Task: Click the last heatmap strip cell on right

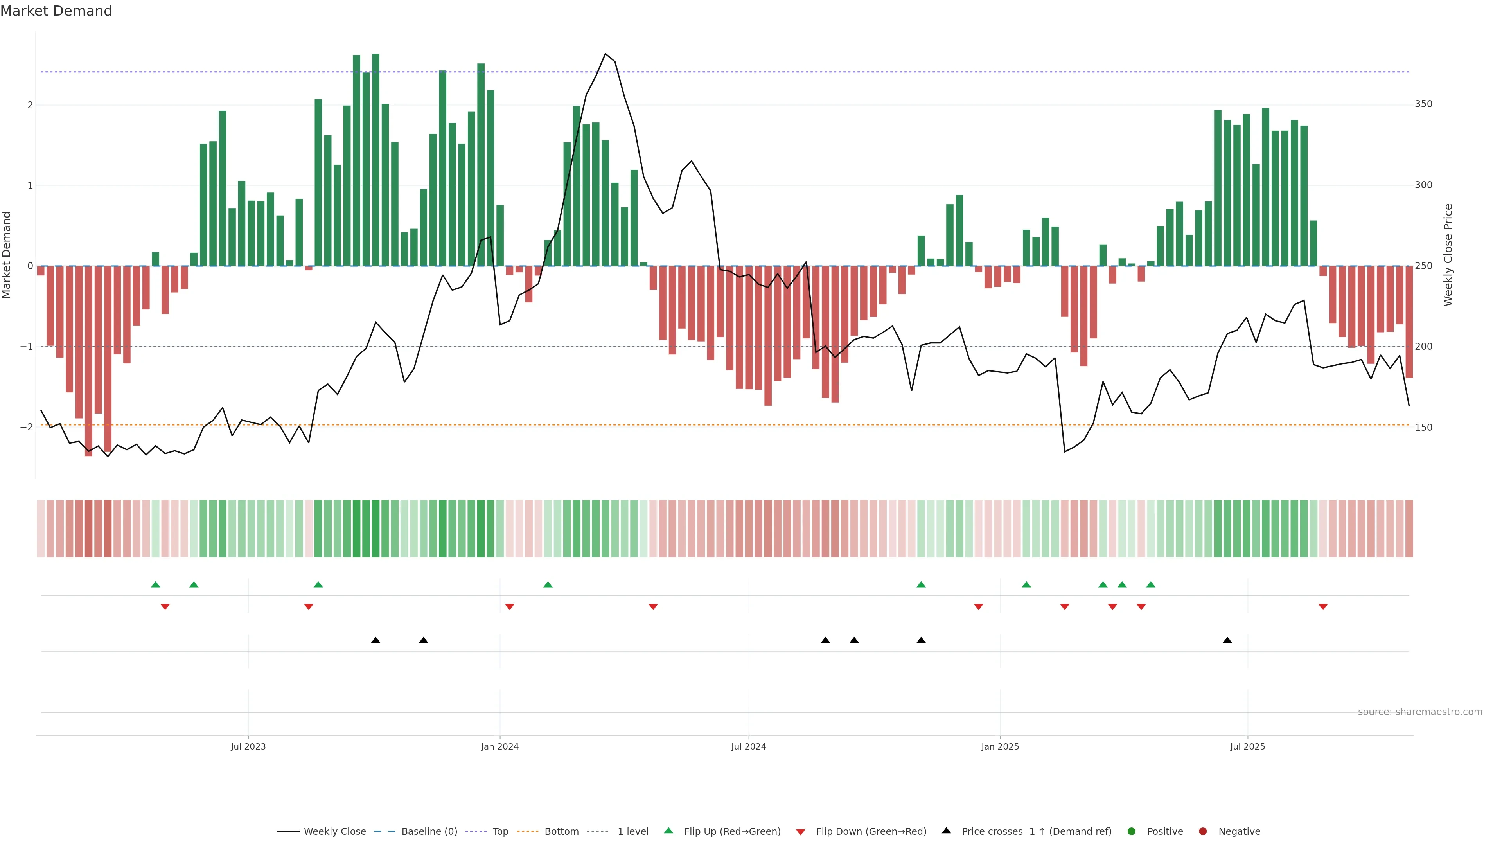Action: tap(1409, 529)
